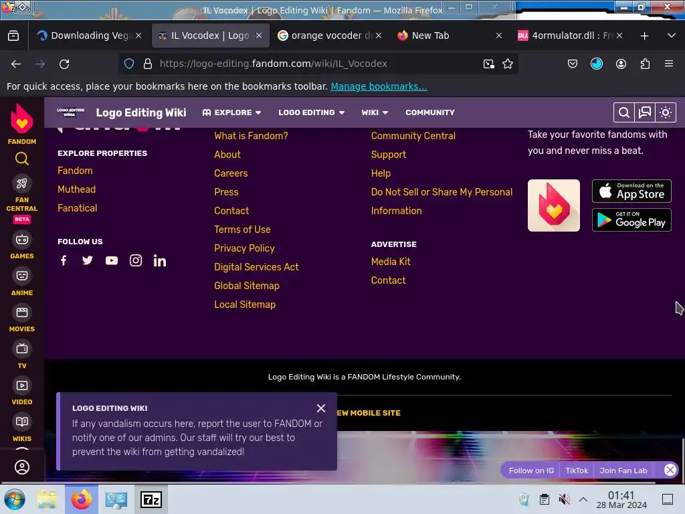Bookmark this page with star icon
Viewport: 685px width, 514px height.
click(x=507, y=64)
